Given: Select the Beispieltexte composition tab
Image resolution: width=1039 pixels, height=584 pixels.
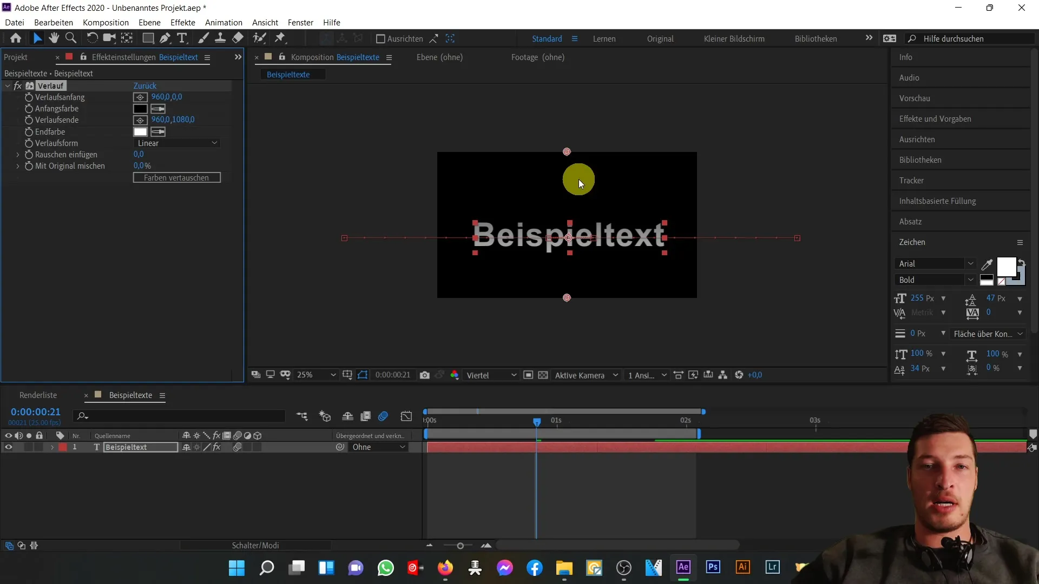Looking at the screenshot, I should click(x=288, y=74).
